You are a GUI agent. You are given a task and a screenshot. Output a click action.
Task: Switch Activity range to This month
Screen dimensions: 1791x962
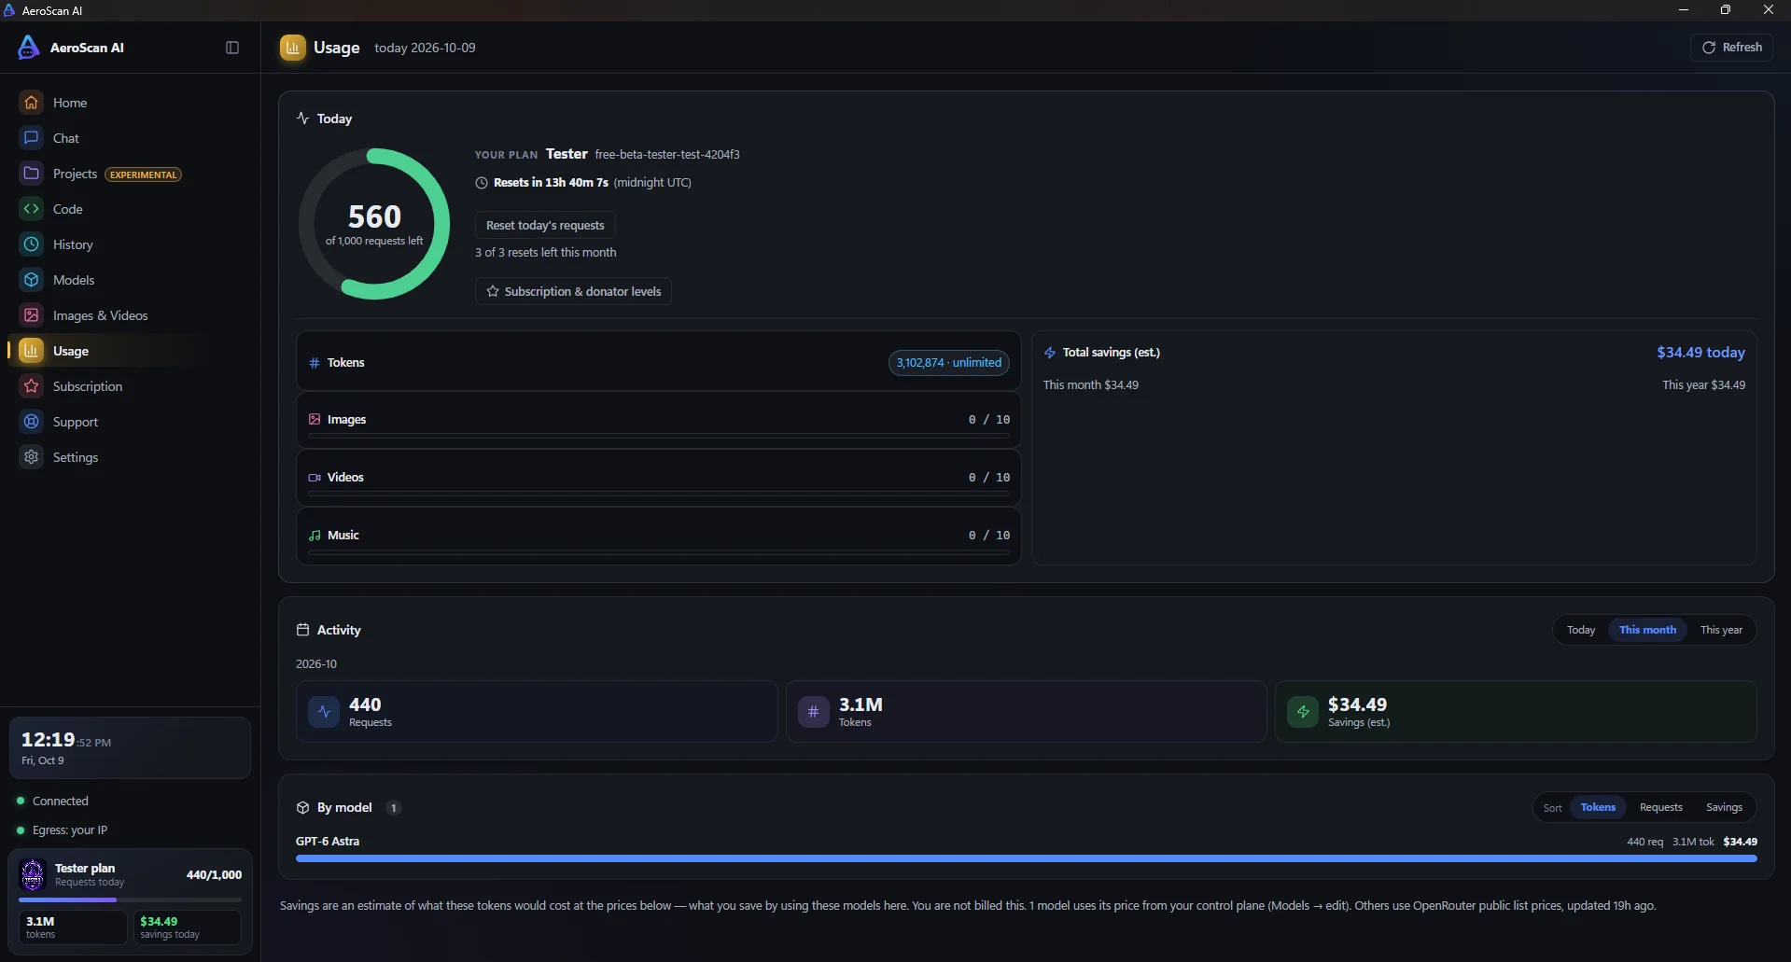1647,630
